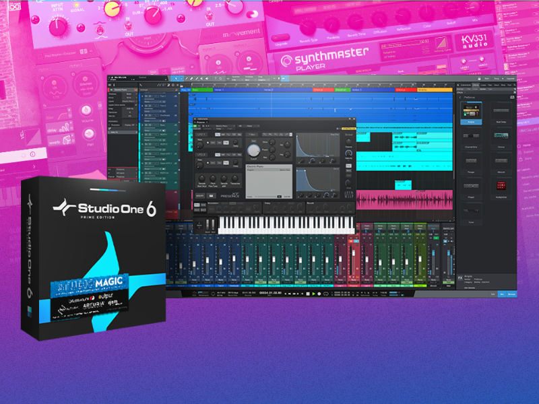Toggle monitor on the Presence mixer channel
The width and height of the screenshot is (539, 404).
(x=356, y=241)
